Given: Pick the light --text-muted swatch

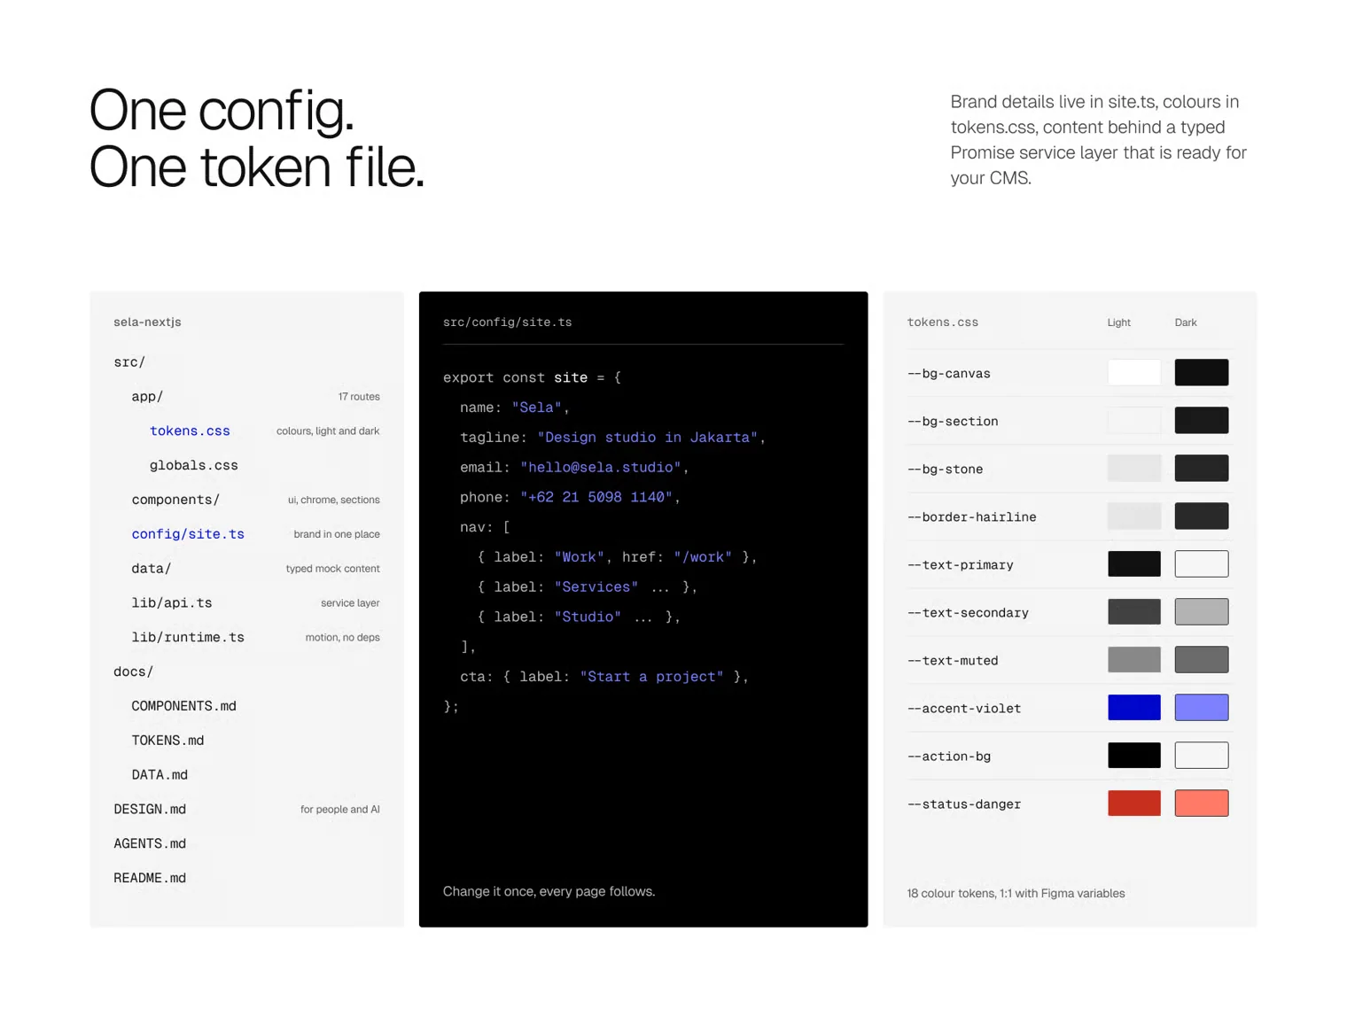Looking at the screenshot, I should click(1134, 660).
